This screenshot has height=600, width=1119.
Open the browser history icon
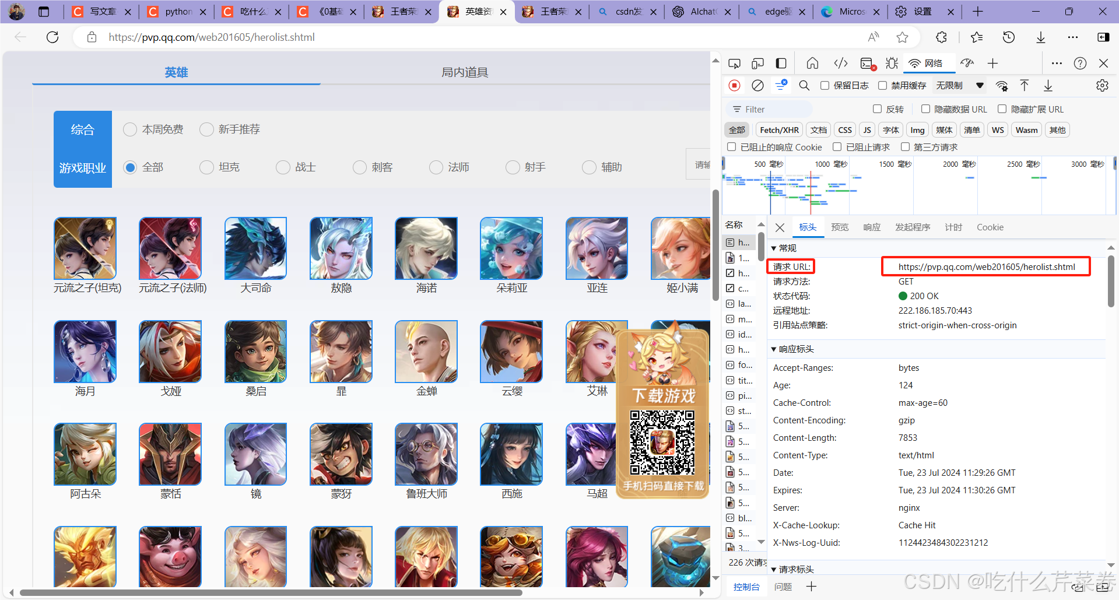(1009, 37)
